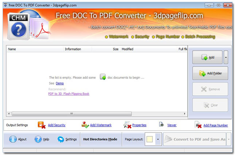
Task: Click the X icon on Remove button
Action: [204, 89]
